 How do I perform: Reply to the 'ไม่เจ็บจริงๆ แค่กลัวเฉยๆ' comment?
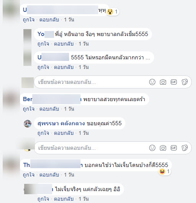pos(64,199)
